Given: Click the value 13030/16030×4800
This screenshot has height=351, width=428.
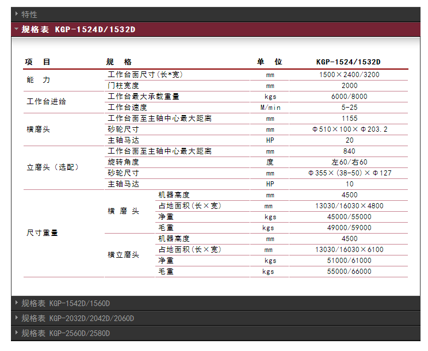Looking at the screenshot, I should click(x=349, y=206).
